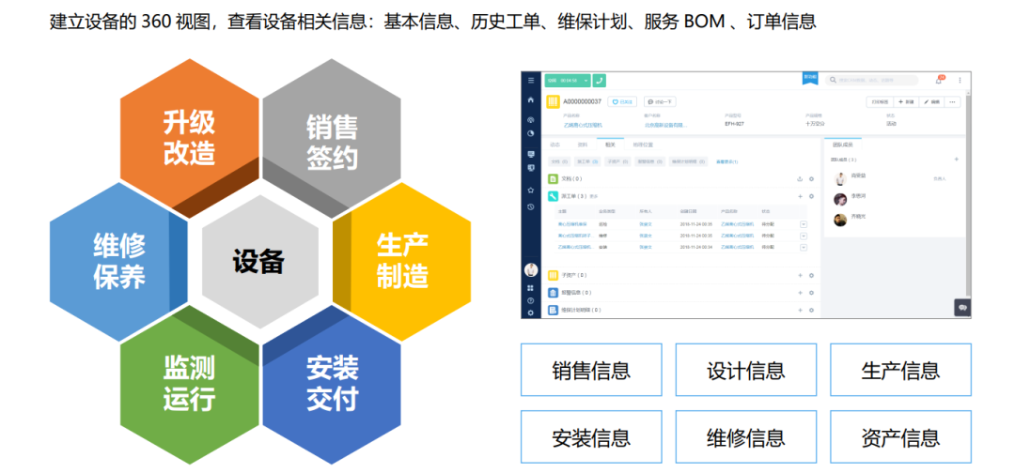Open the first work order subject link

click(573, 224)
